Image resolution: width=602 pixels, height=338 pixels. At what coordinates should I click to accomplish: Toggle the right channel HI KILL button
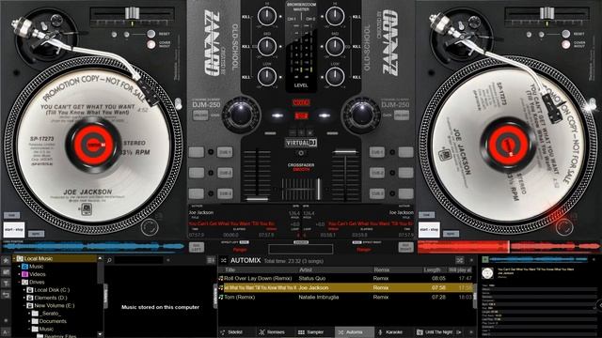pyautogui.click(x=356, y=17)
